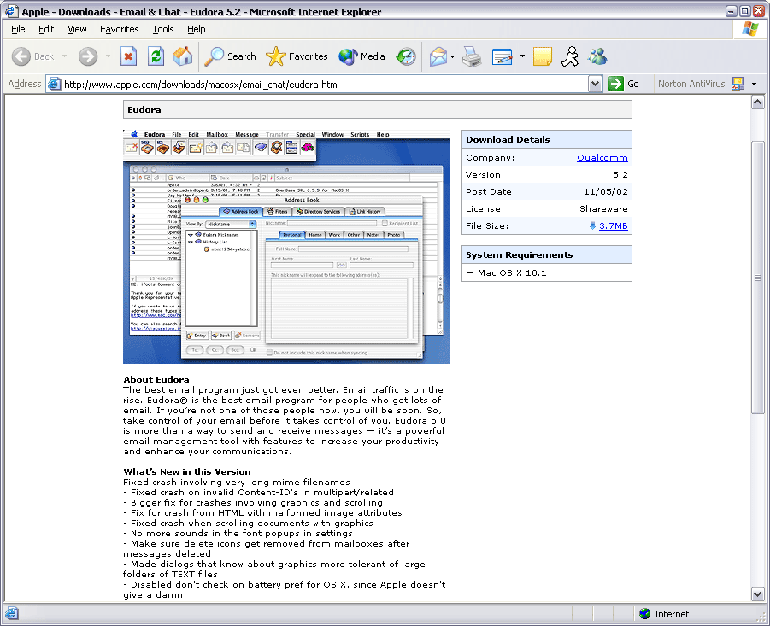This screenshot has height=626, width=770.
Task: Expand the Edit button dropdown arrow
Action: tap(522, 56)
